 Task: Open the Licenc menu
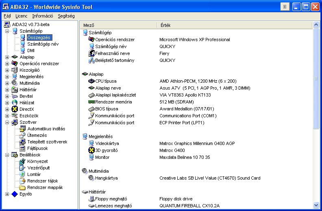22,16
